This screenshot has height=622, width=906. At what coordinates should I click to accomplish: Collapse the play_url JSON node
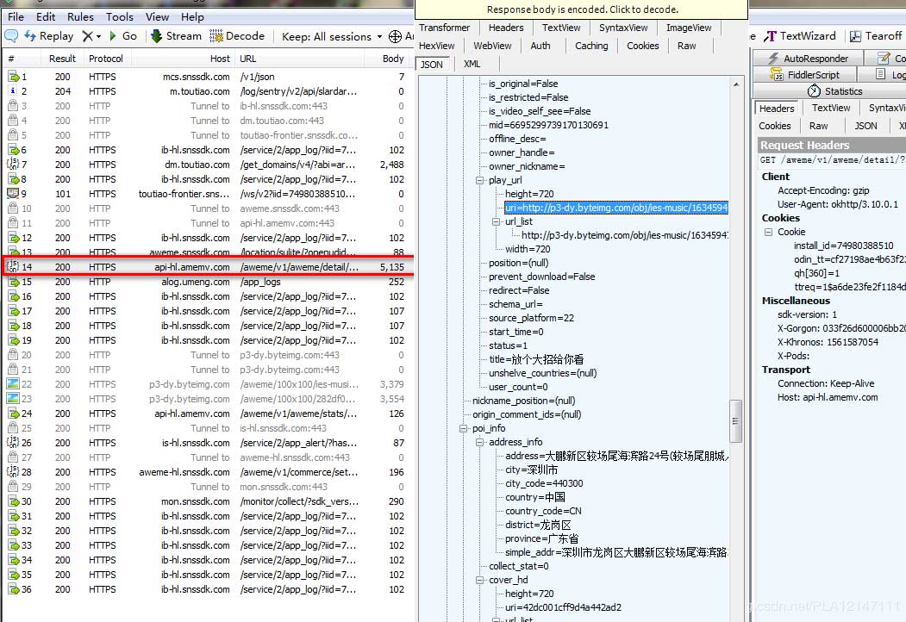click(480, 180)
